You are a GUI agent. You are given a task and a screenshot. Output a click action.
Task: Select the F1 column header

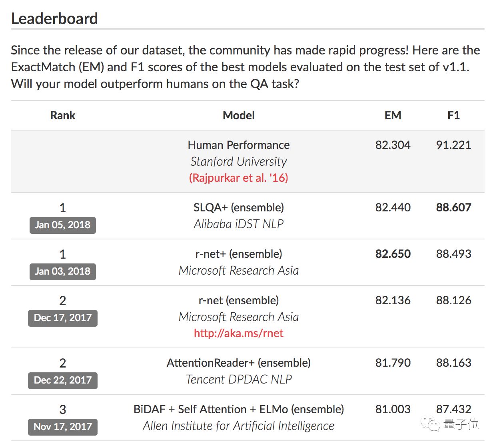click(x=453, y=115)
